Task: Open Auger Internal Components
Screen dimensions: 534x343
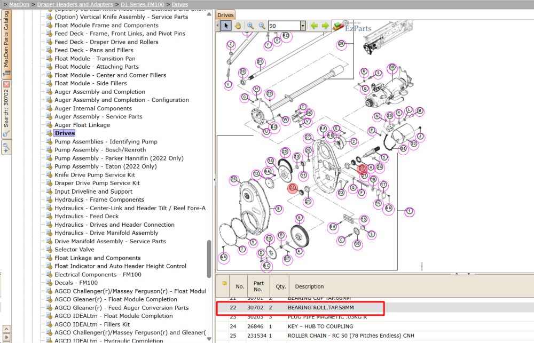Action: [x=93, y=108]
